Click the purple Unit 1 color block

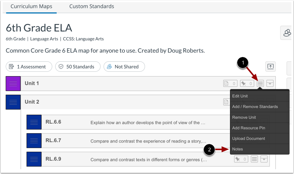click(13, 84)
